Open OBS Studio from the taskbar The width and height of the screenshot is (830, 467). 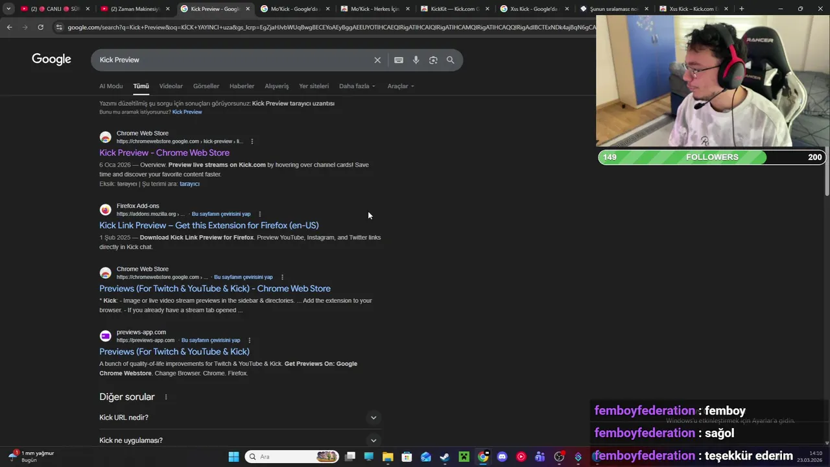559,457
